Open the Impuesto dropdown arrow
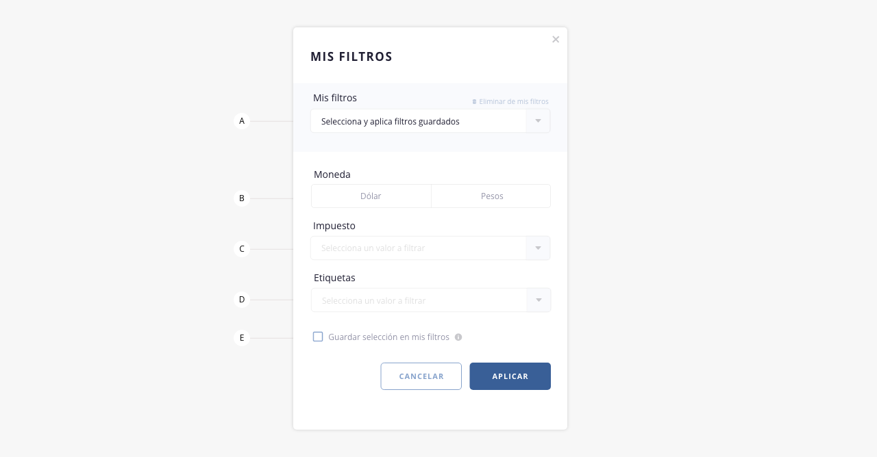Screen dimensions: 877x457 click(538, 248)
